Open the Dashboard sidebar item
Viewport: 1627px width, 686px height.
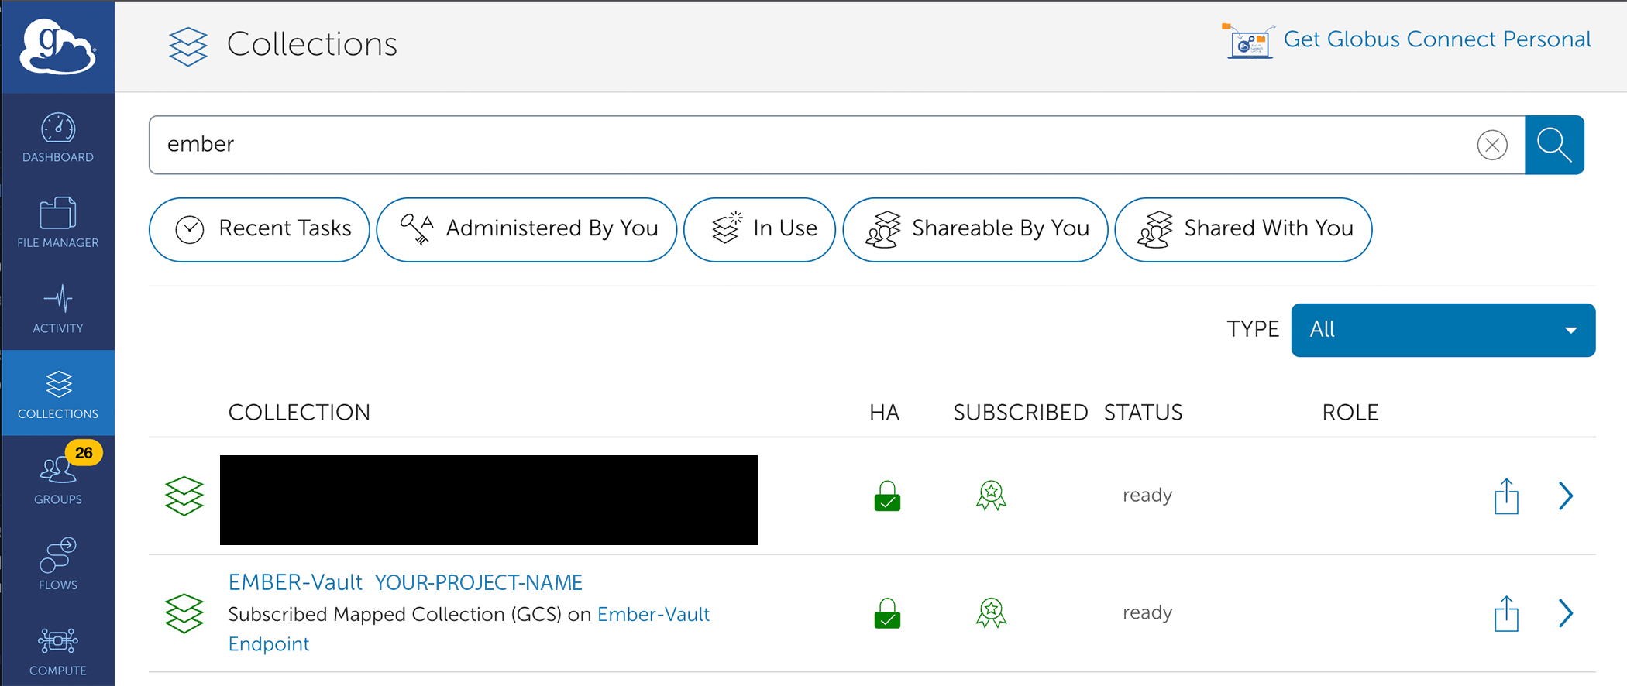58,138
